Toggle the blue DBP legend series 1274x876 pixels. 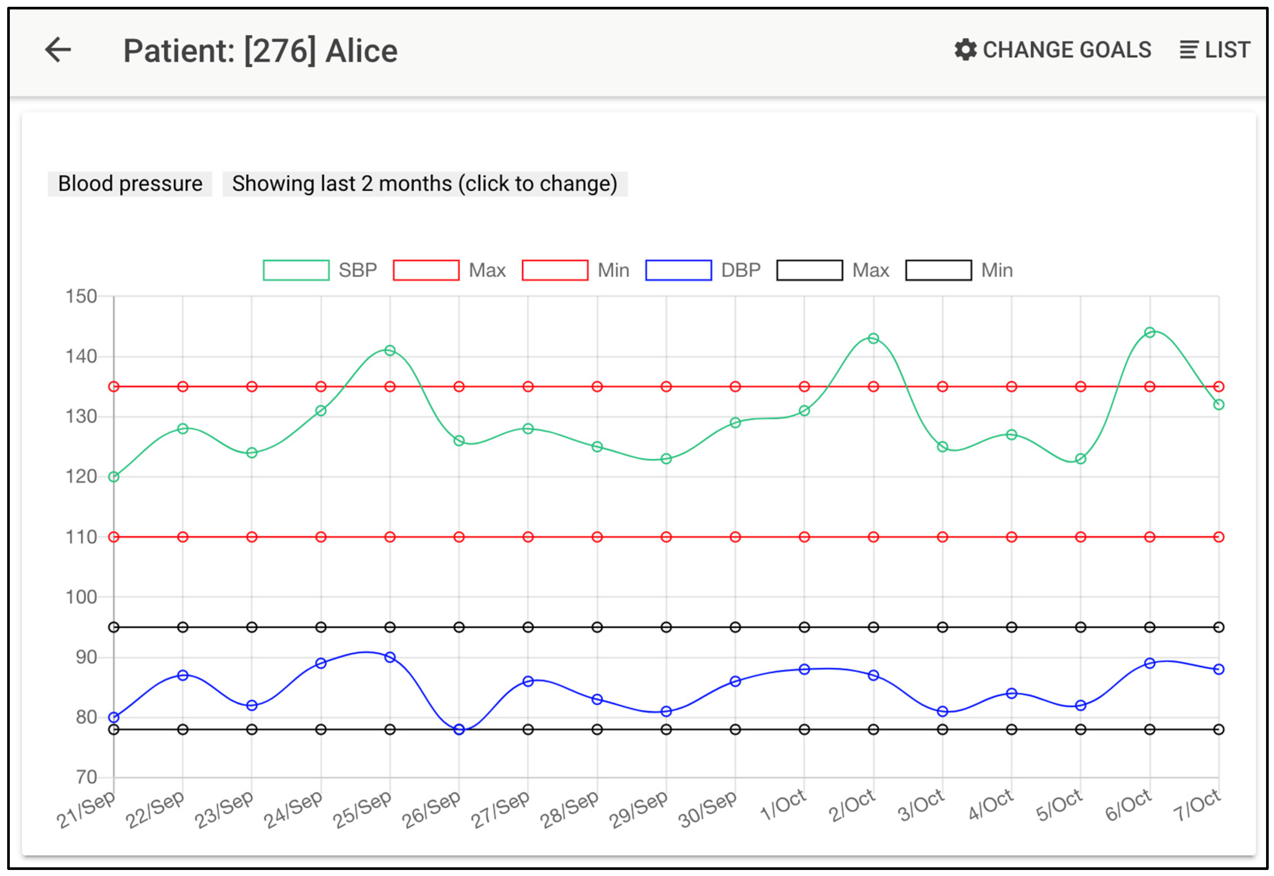click(678, 270)
